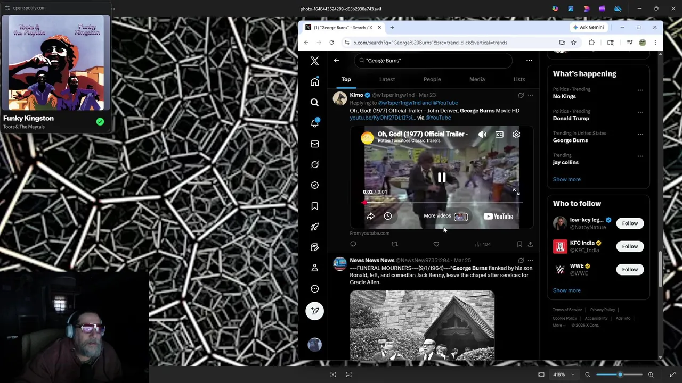Seek on the trailer video progress bar

(x=443, y=203)
